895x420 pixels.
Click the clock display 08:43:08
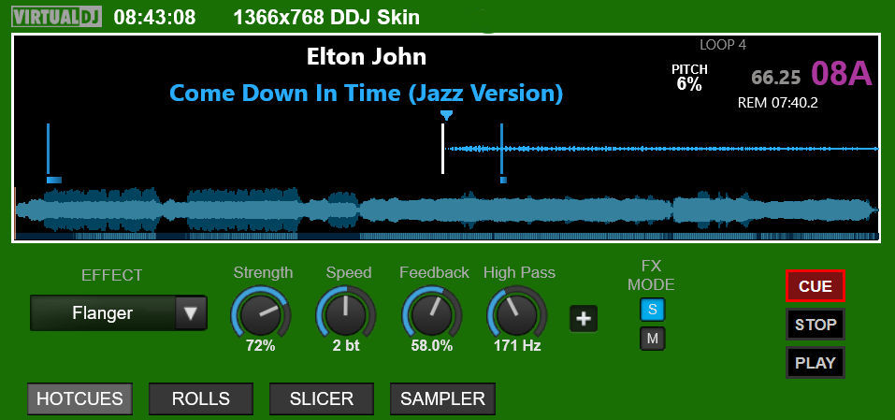pyautogui.click(x=154, y=17)
